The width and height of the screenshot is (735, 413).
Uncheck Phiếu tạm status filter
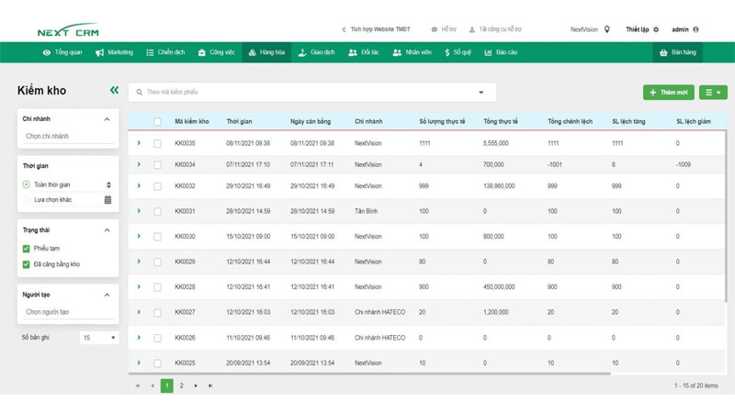click(x=27, y=249)
